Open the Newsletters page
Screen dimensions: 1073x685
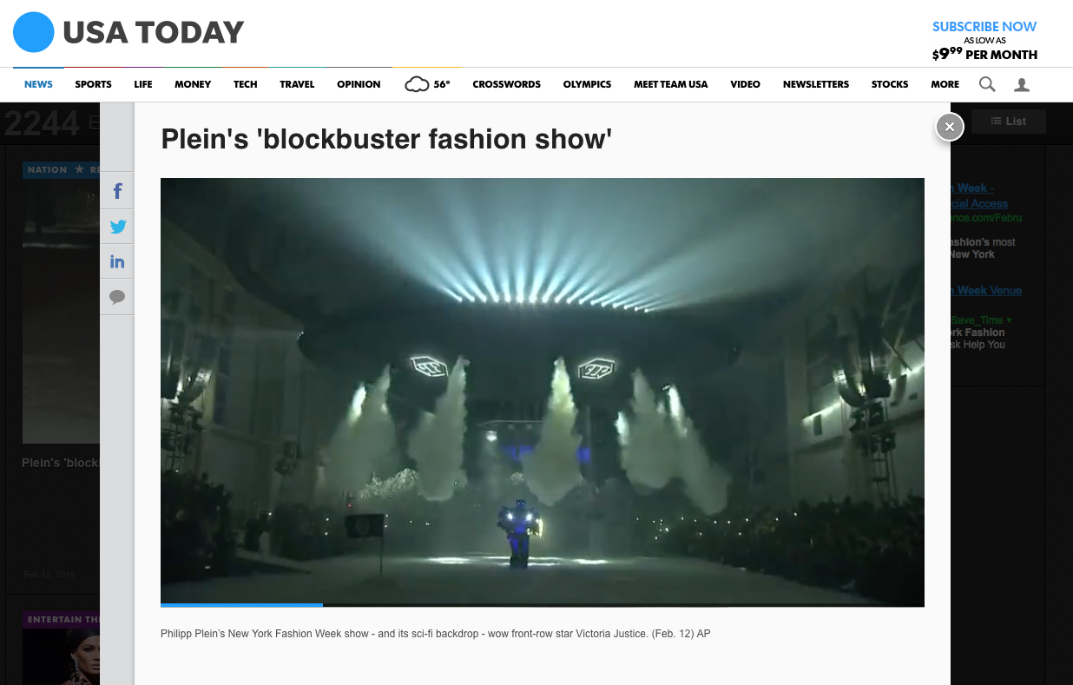[x=816, y=84]
